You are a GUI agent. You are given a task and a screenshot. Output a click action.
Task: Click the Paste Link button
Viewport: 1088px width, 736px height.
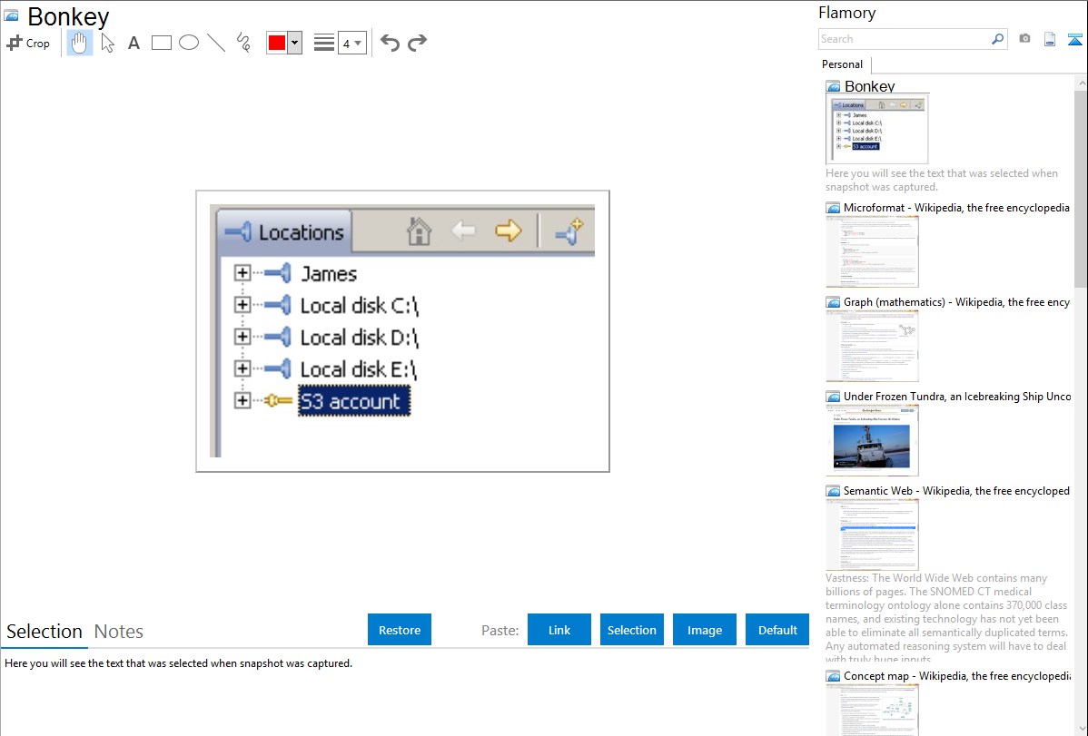(x=559, y=630)
